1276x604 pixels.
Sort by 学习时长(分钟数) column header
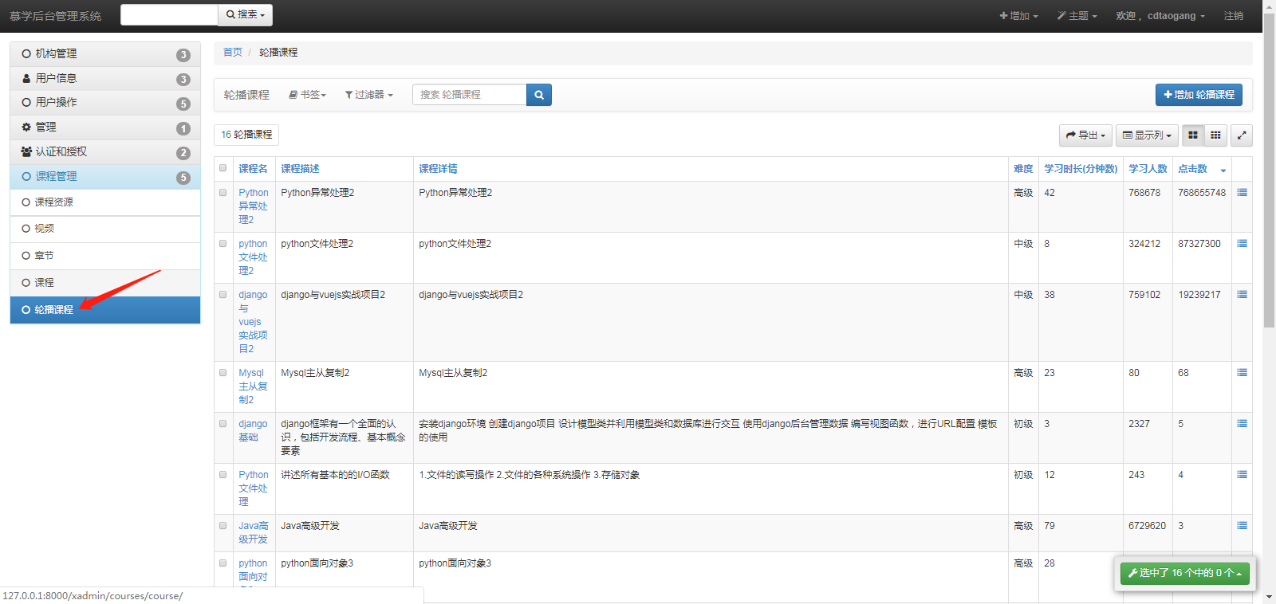(x=1081, y=169)
